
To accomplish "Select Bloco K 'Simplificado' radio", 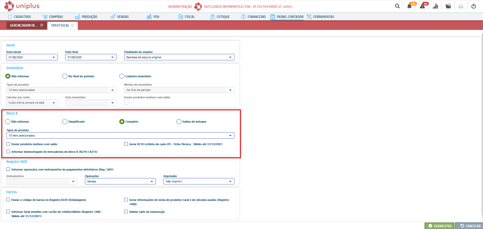I will click(65, 122).
